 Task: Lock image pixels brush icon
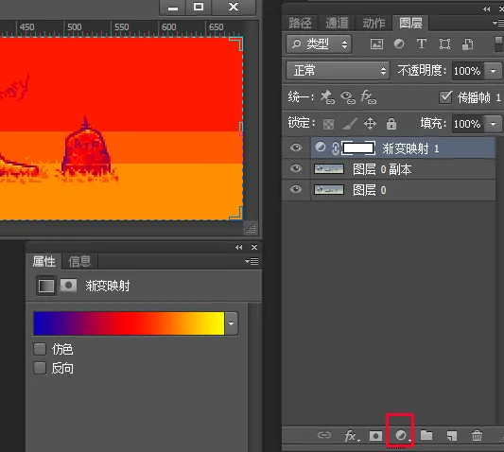pos(350,124)
